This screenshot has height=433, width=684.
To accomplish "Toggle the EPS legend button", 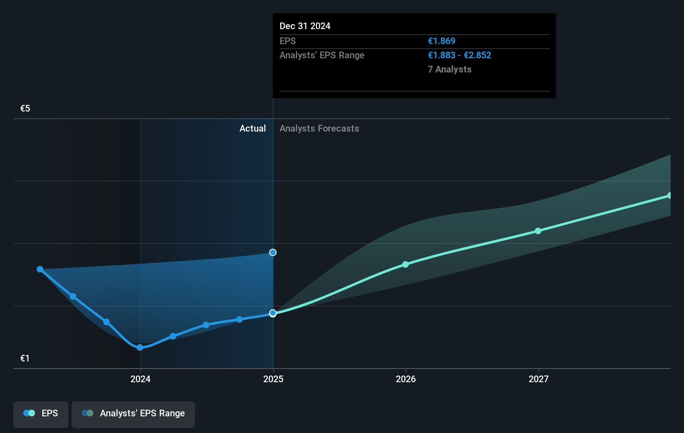I will pyautogui.click(x=41, y=414).
